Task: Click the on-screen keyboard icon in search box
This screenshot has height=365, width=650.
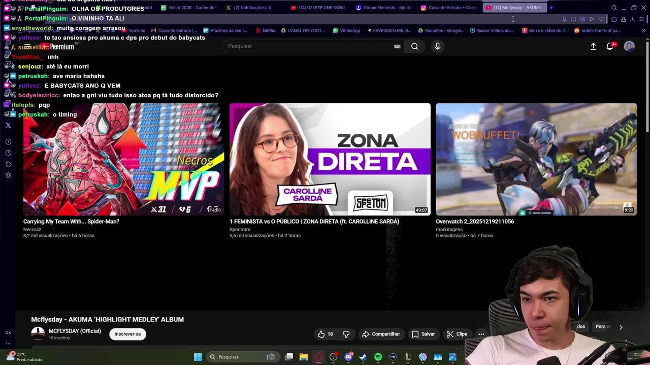Action: [397, 46]
